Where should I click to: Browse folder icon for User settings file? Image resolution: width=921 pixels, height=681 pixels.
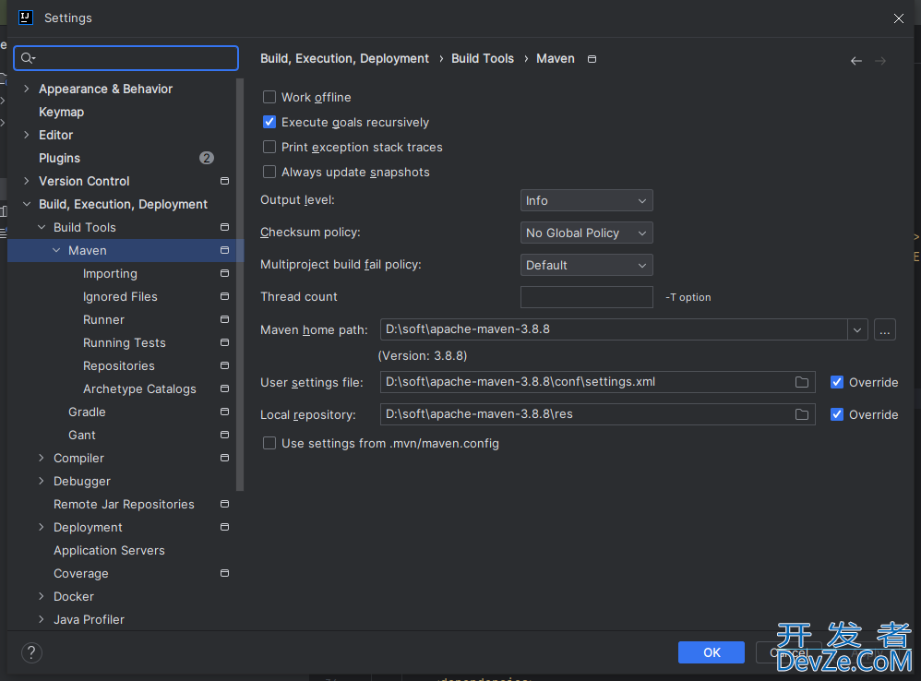tap(802, 382)
